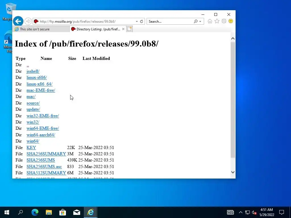Open the win64-aarch64/ directory
Image resolution: width=291 pixels, height=218 pixels.
[41, 135]
